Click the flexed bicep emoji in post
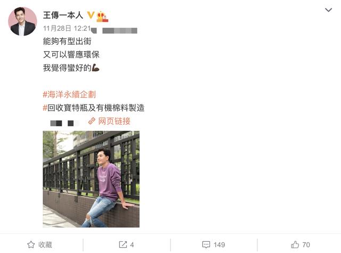This screenshot has height=253, width=341. click(95, 68)
